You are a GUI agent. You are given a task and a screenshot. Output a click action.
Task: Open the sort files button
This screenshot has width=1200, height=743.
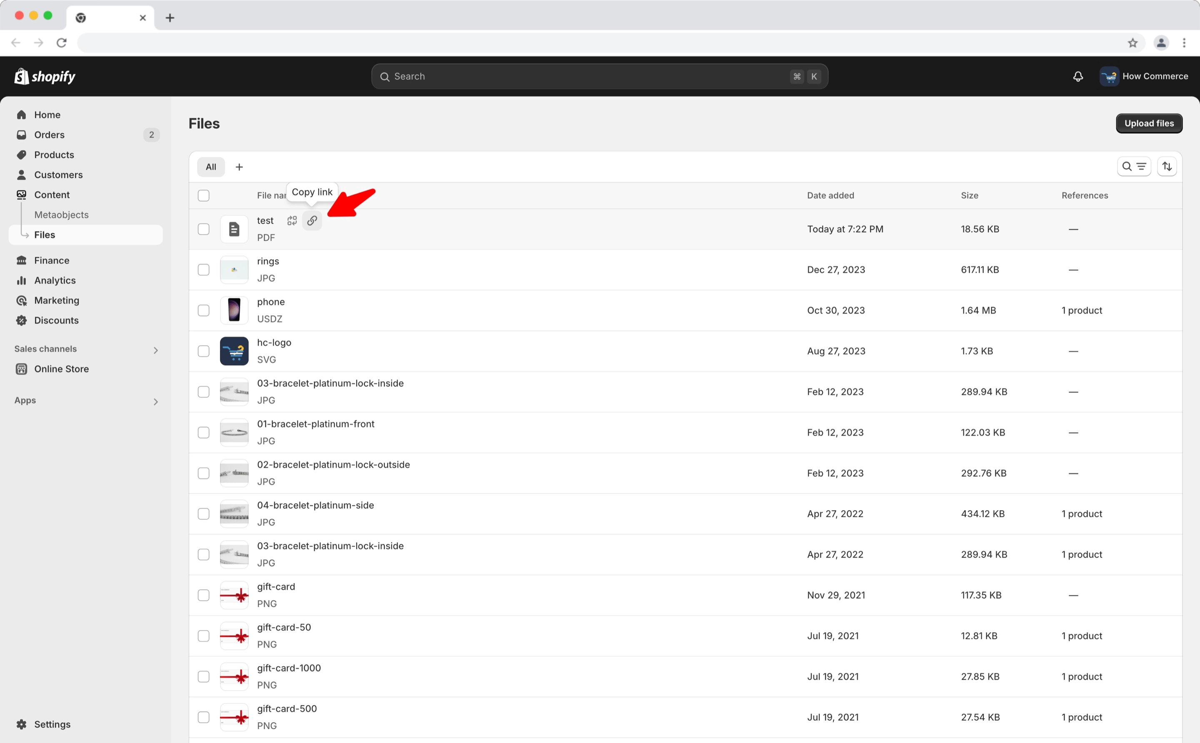1167,167
